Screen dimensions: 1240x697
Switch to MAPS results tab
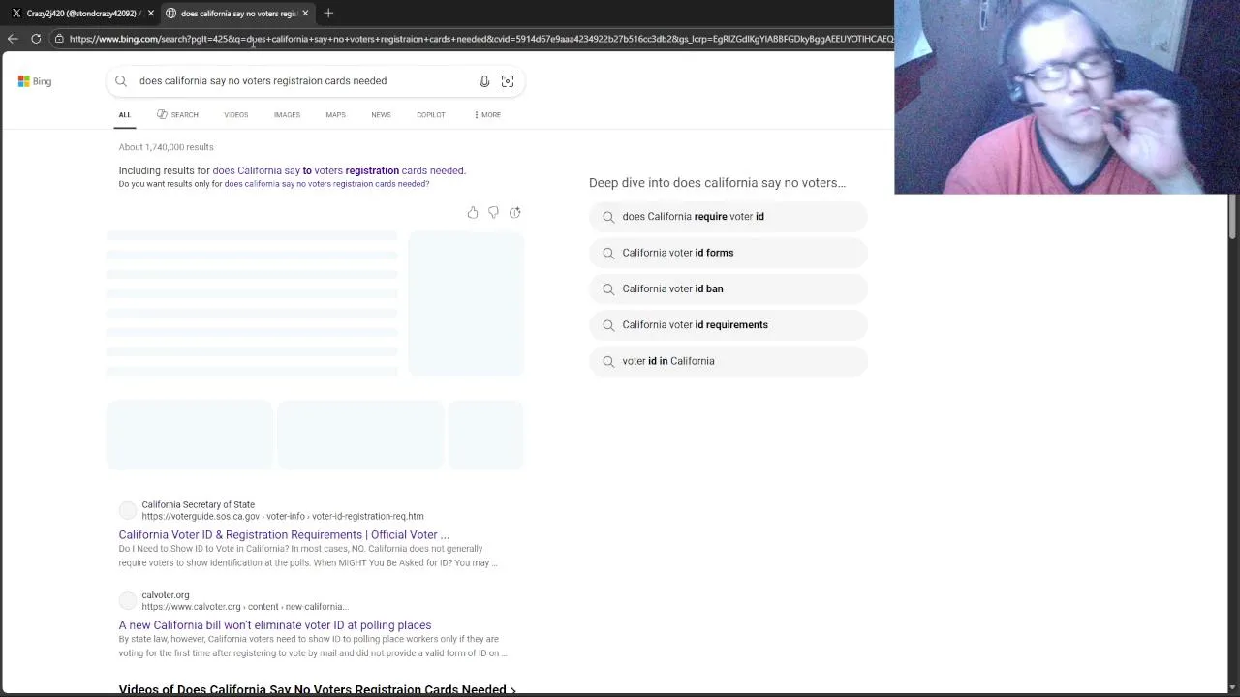click(335, 114)
